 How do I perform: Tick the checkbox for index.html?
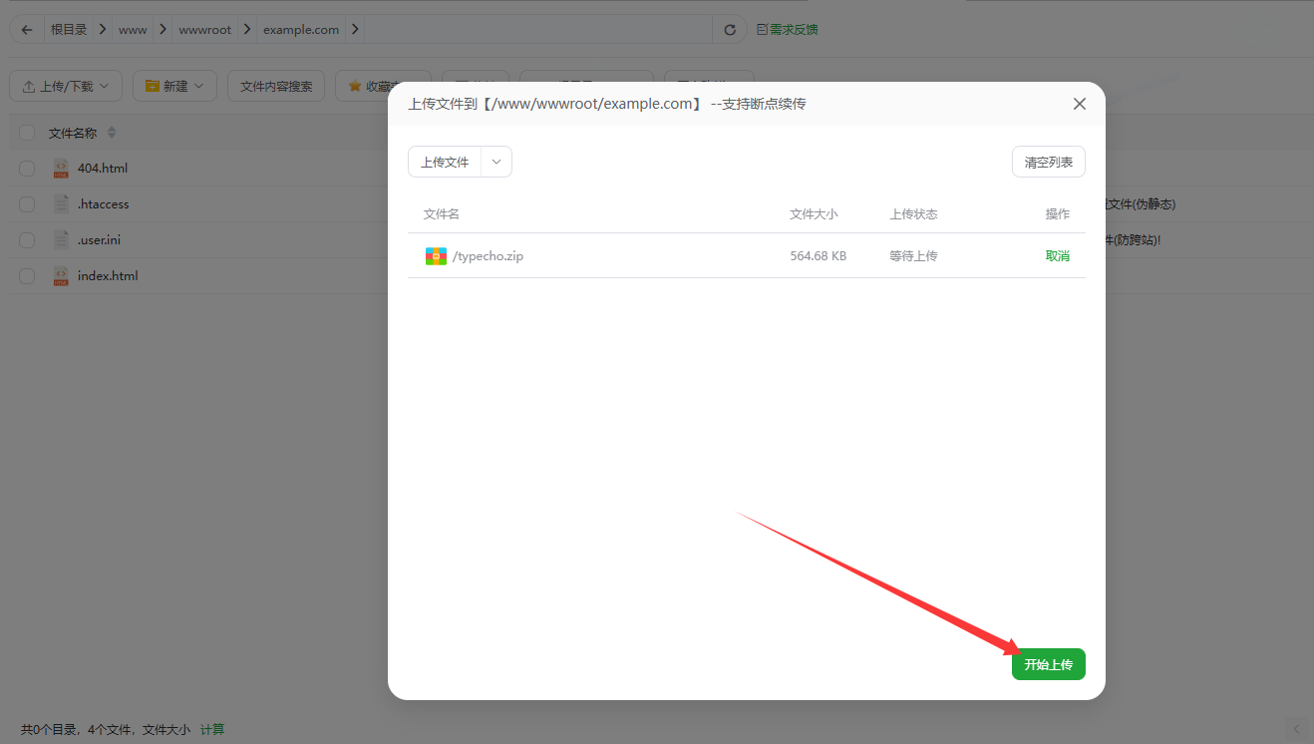click(x=27, y=276)
